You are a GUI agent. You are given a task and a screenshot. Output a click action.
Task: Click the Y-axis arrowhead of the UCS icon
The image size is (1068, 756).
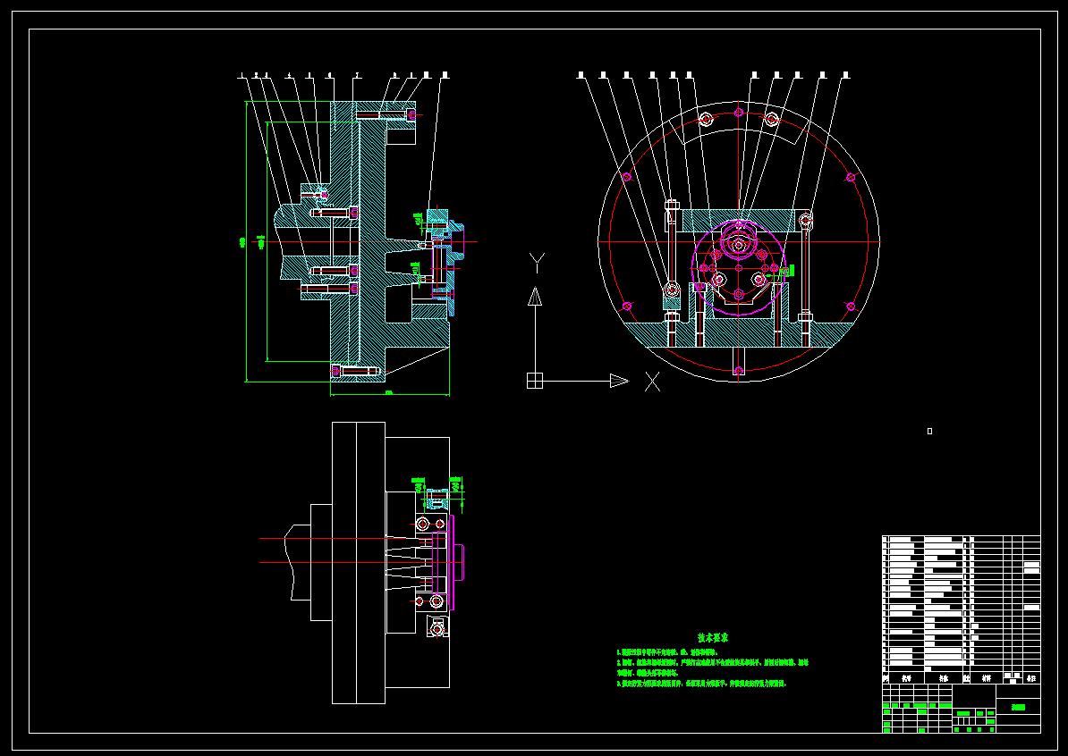[x=536, y=297]
